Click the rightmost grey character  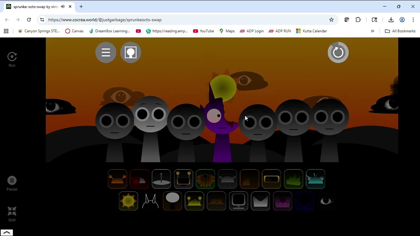pyautogui.click(x=329, y=130)
